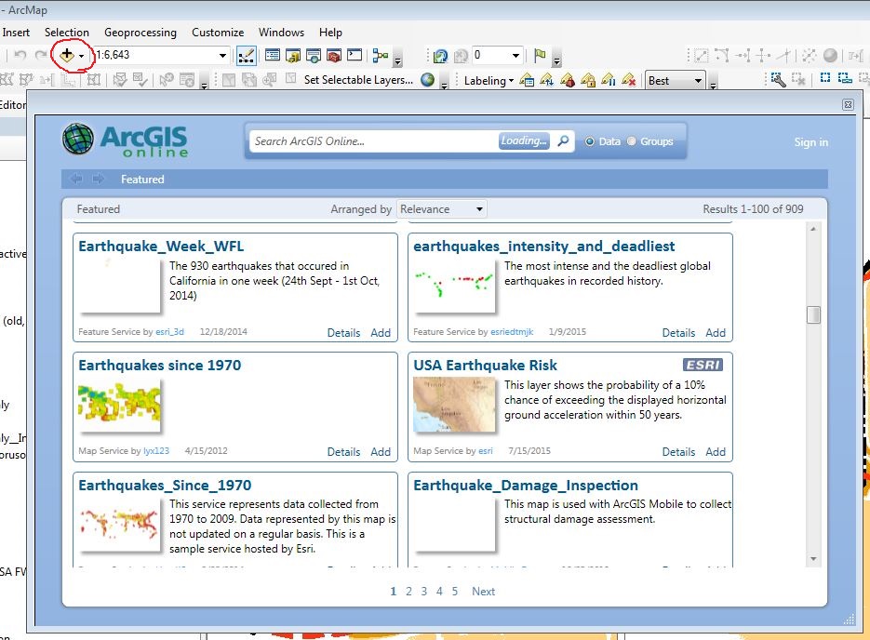Click Add for earthquakes_intensity_and_deadliest

716,333
